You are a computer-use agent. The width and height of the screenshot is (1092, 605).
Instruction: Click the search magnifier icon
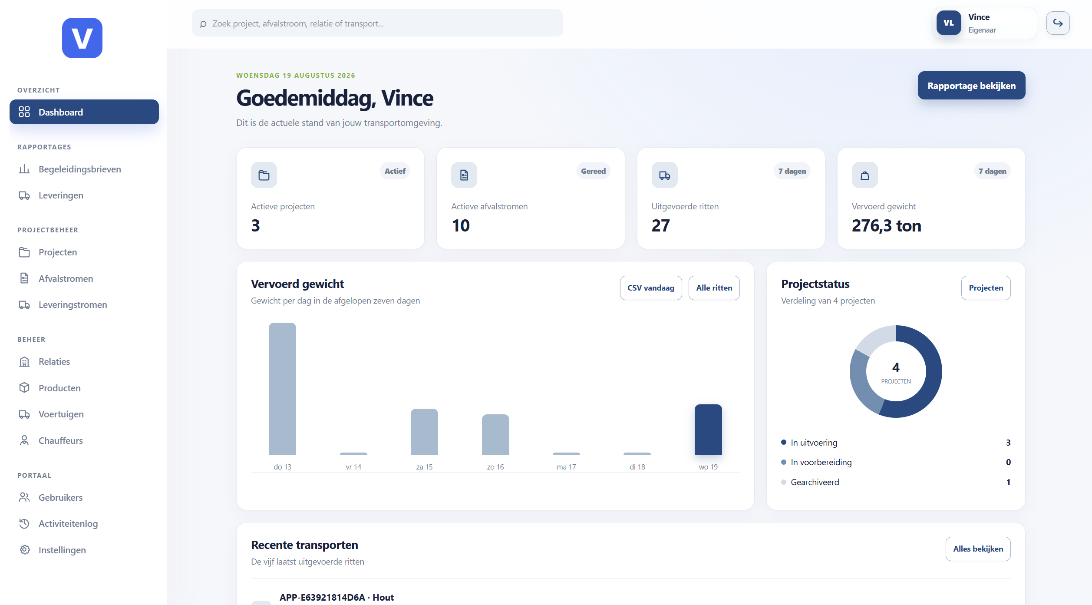pyautogui.click(x=203, y=24)
